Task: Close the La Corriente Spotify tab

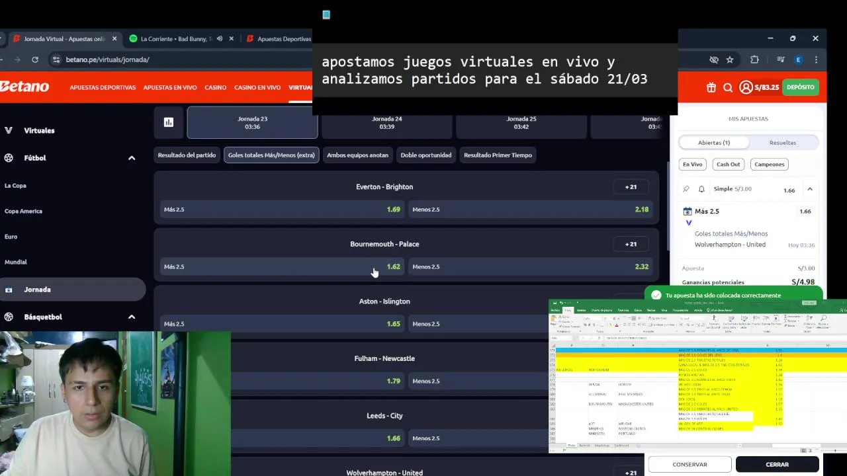Action: 232,39
